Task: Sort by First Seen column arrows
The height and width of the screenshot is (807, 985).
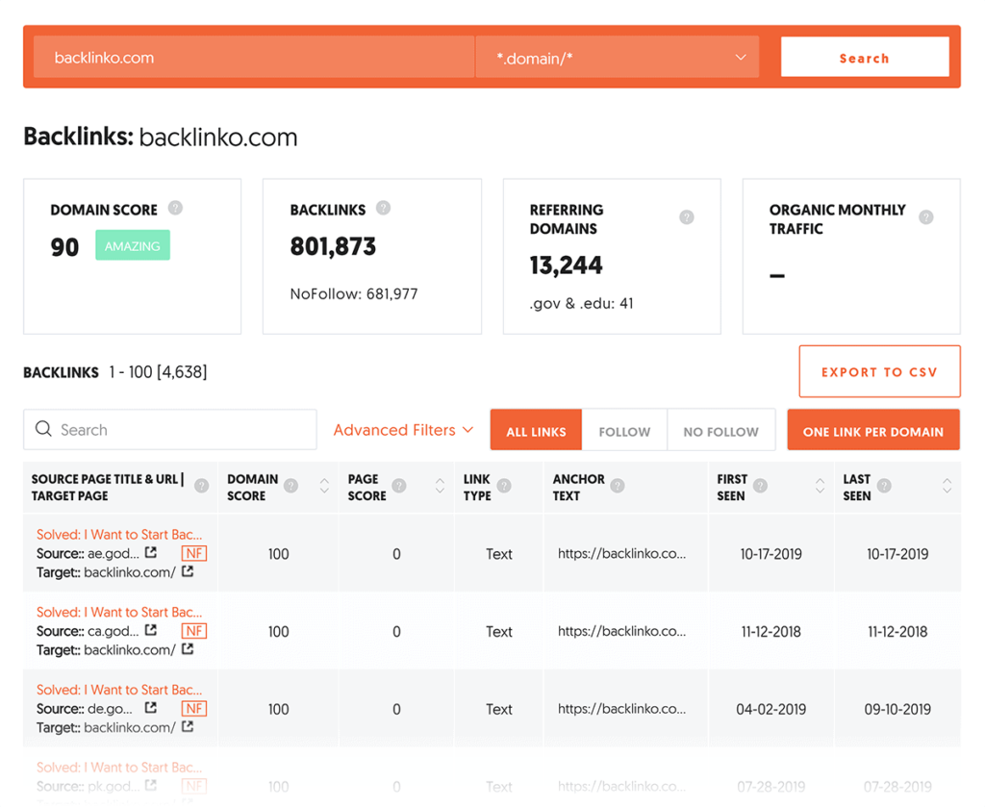Action: pos(820,487)
